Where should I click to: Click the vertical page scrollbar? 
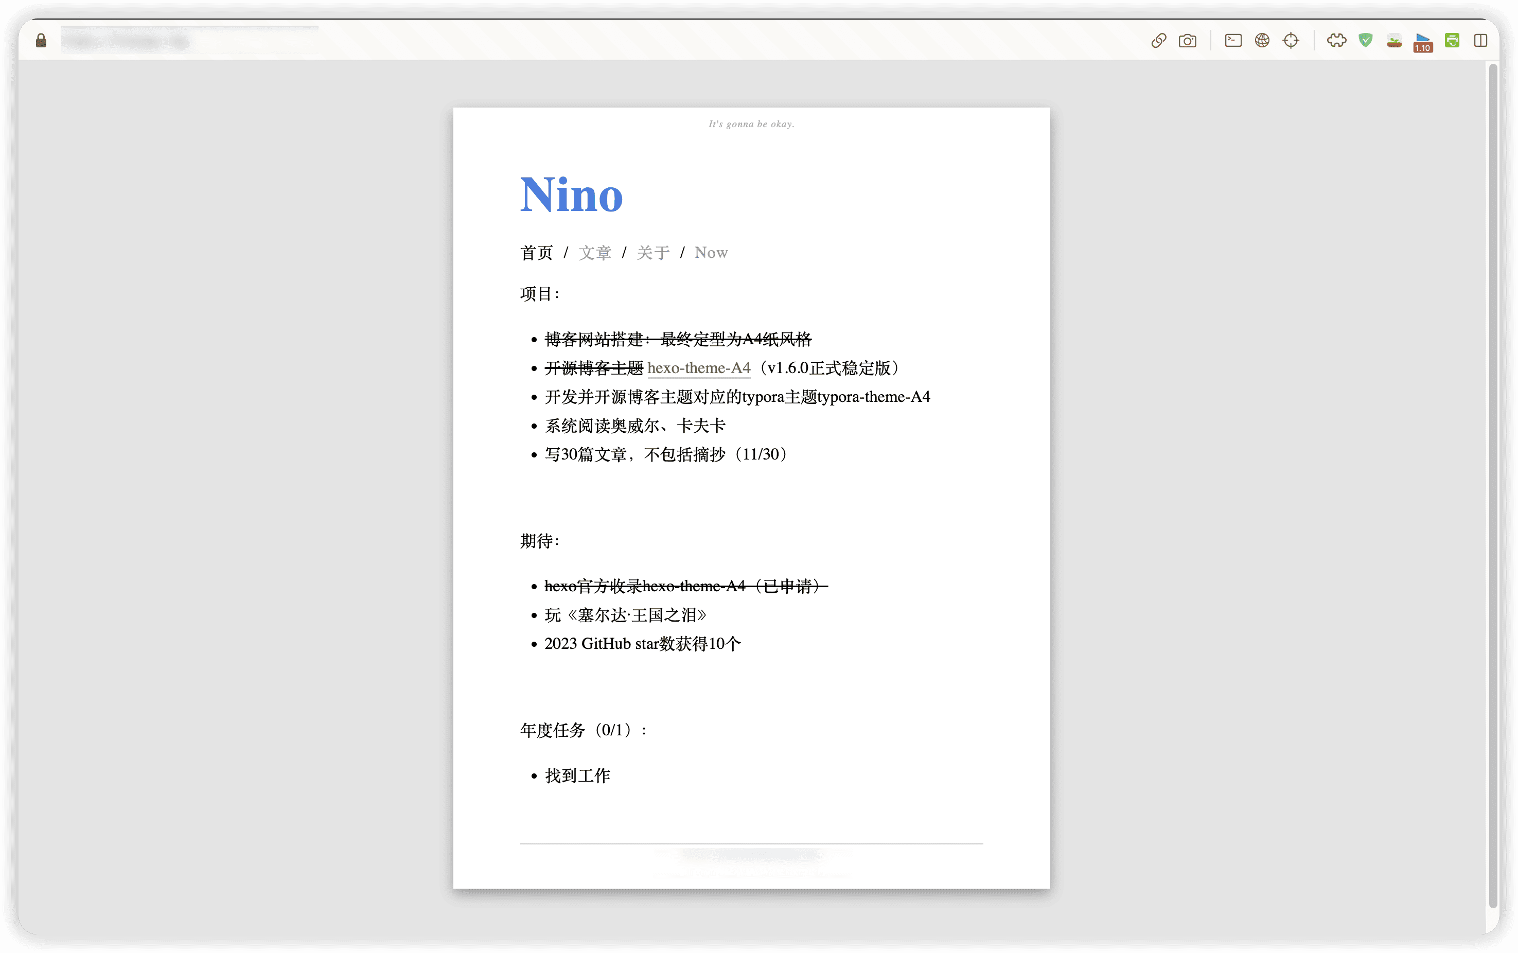(1492, 485)
